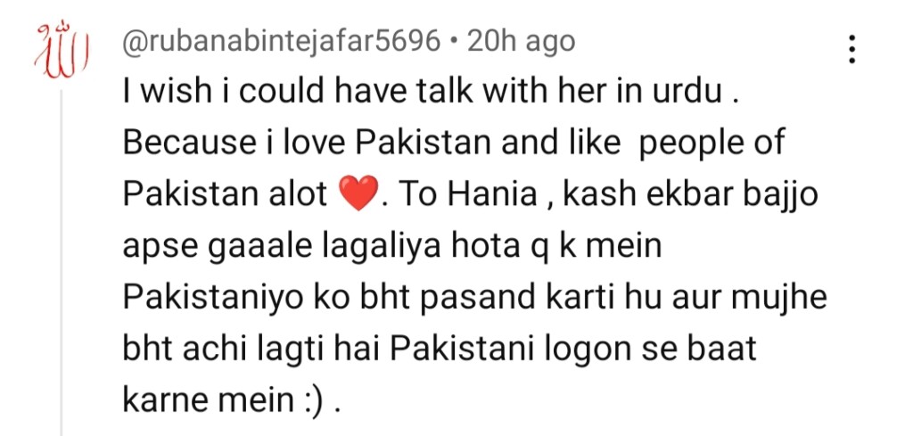Click the red heart emoji in comment
The height and width of the screenshot is (436, 913).
358,195
